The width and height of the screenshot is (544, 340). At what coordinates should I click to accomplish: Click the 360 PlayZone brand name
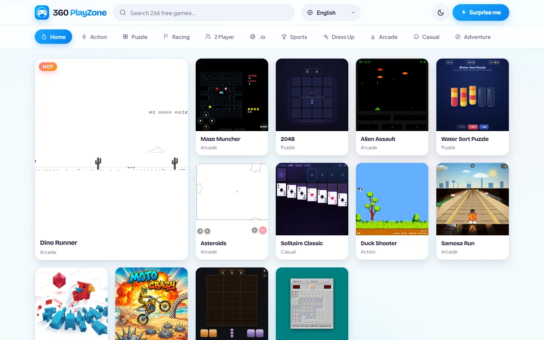[x=80, y=13]
